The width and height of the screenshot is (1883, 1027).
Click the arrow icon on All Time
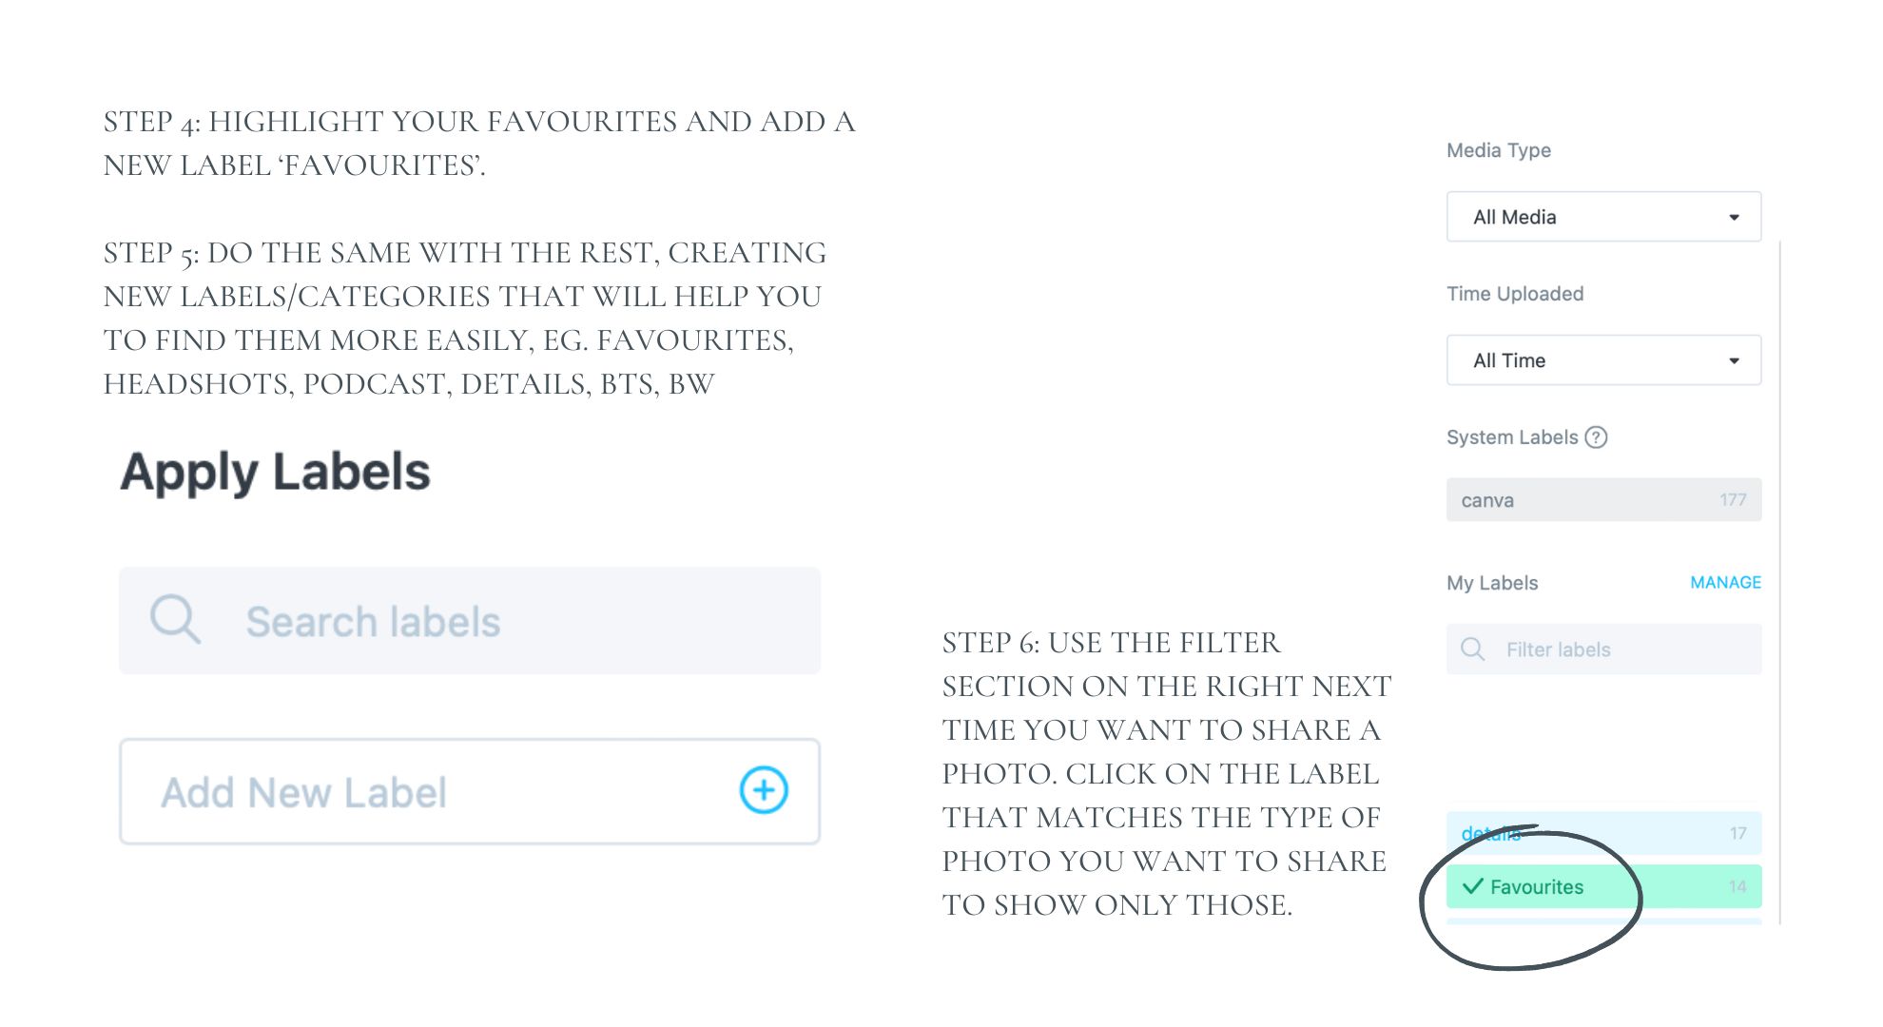[x=1734, y=361]
